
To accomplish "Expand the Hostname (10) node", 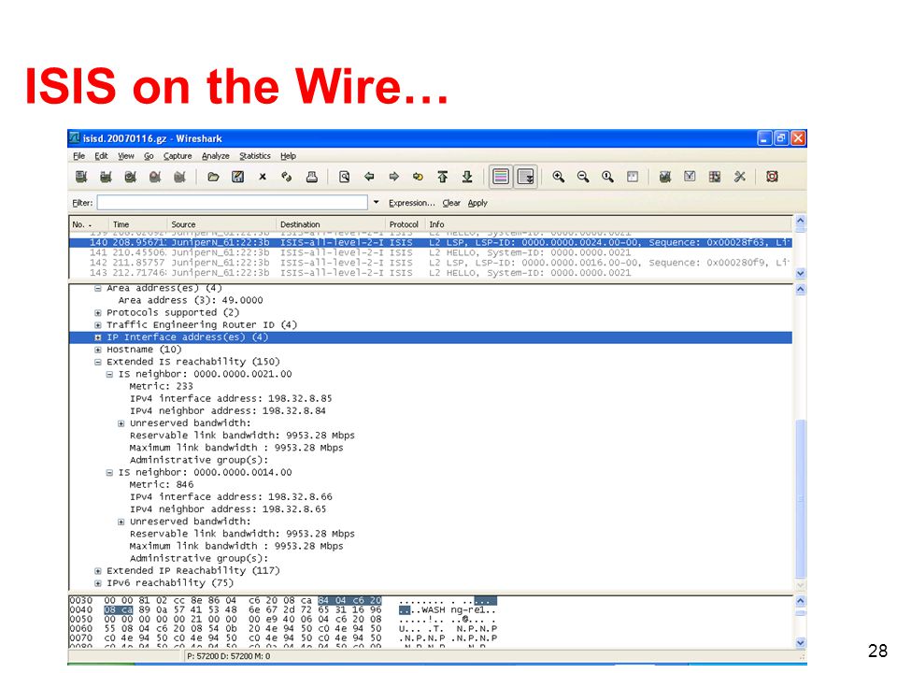I will click(98, 350).
